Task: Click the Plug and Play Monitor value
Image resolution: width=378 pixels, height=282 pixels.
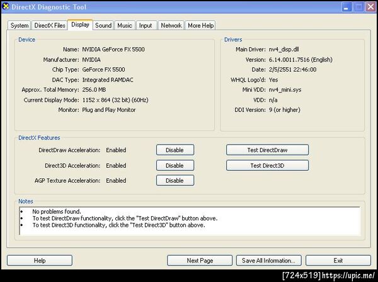Action: click(109, 110)
